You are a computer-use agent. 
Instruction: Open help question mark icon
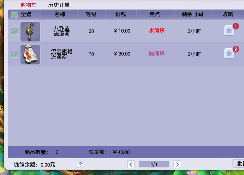click(80, 164)
